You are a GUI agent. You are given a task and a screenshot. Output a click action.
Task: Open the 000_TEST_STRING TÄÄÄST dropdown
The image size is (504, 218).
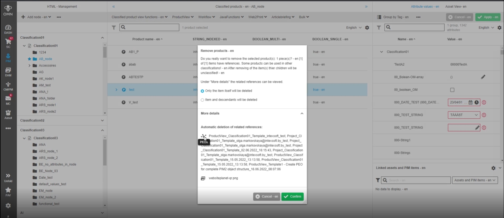[x=464, y=115]
